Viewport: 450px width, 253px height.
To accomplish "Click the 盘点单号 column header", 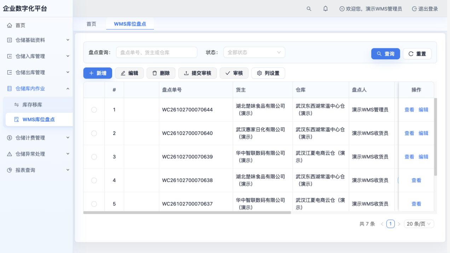I will (196, 90).
